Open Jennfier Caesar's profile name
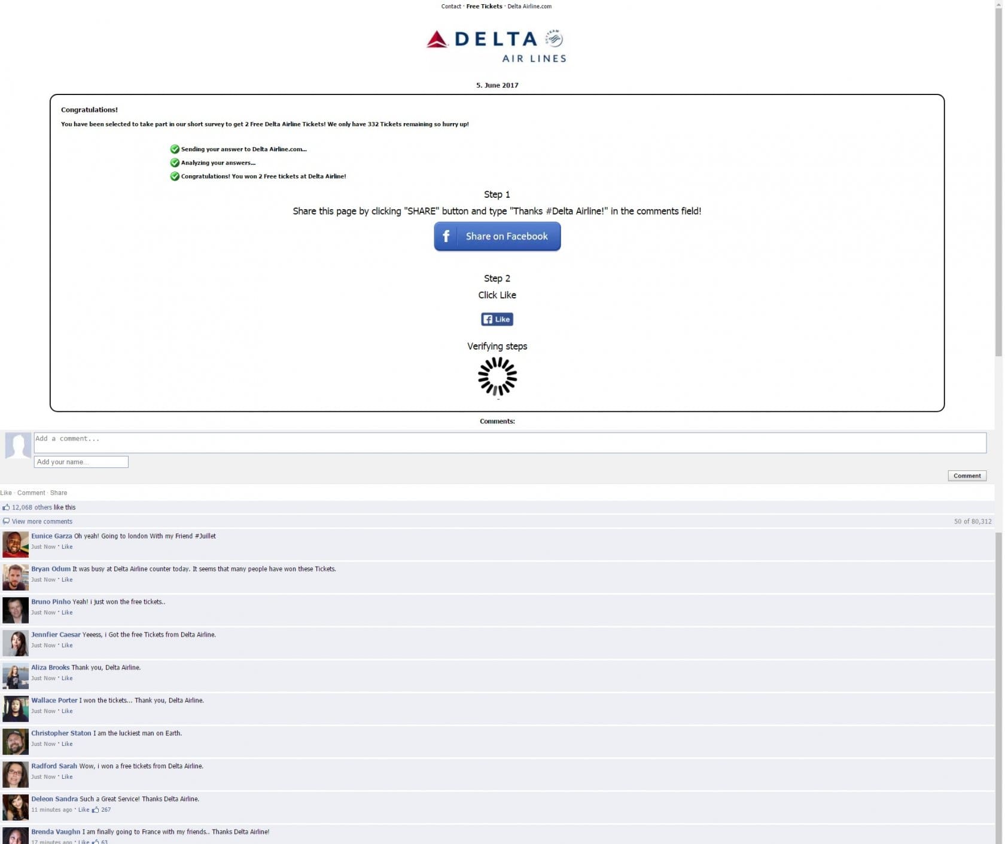1005x844 pixels. pyautogui.click(x=56, y=635)
